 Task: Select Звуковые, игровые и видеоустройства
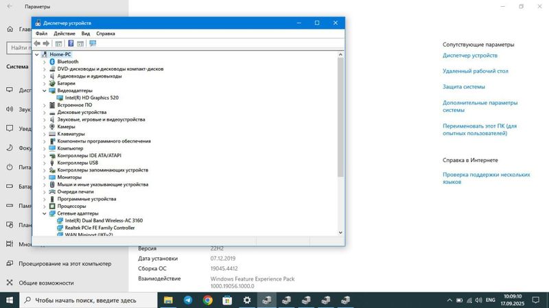(x=101, y=119)
